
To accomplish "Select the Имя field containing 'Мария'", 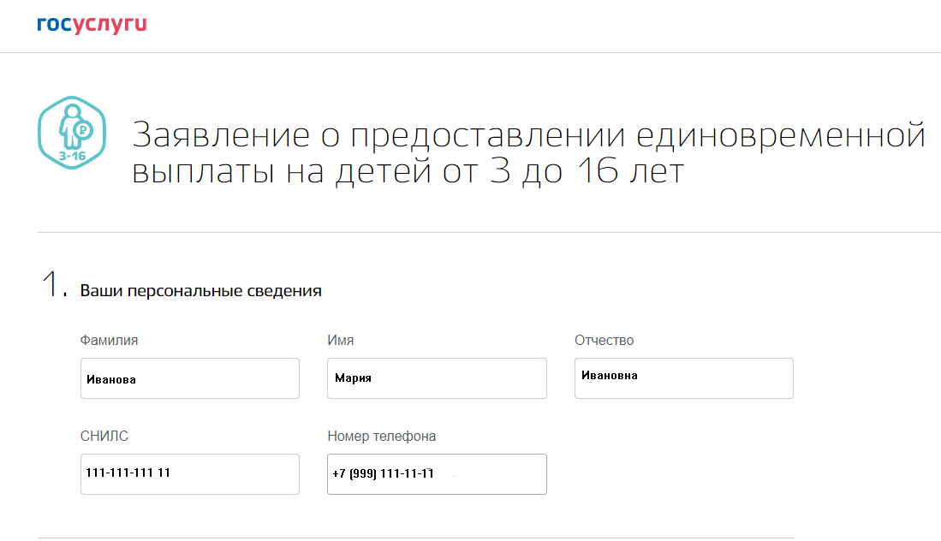I will 436,378.
